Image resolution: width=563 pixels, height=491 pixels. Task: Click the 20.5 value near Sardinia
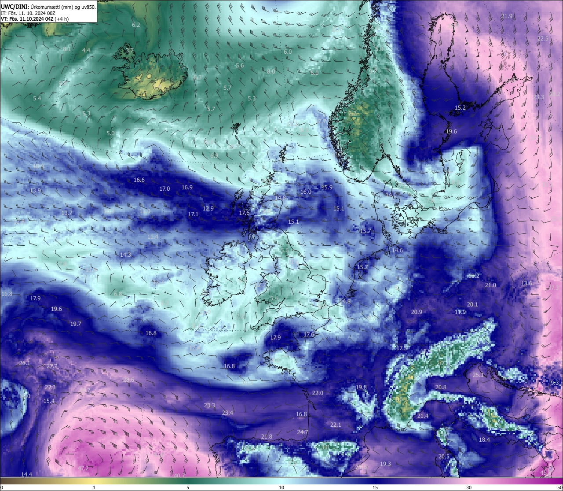(444, 457)
